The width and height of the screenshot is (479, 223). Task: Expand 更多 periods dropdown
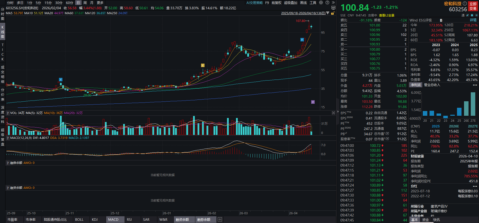(100, 2)
